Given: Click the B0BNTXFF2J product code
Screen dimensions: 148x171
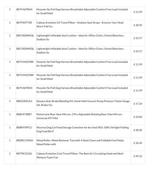Looking at the screenshot, I should pyautogui.click(x=24, y=128).
